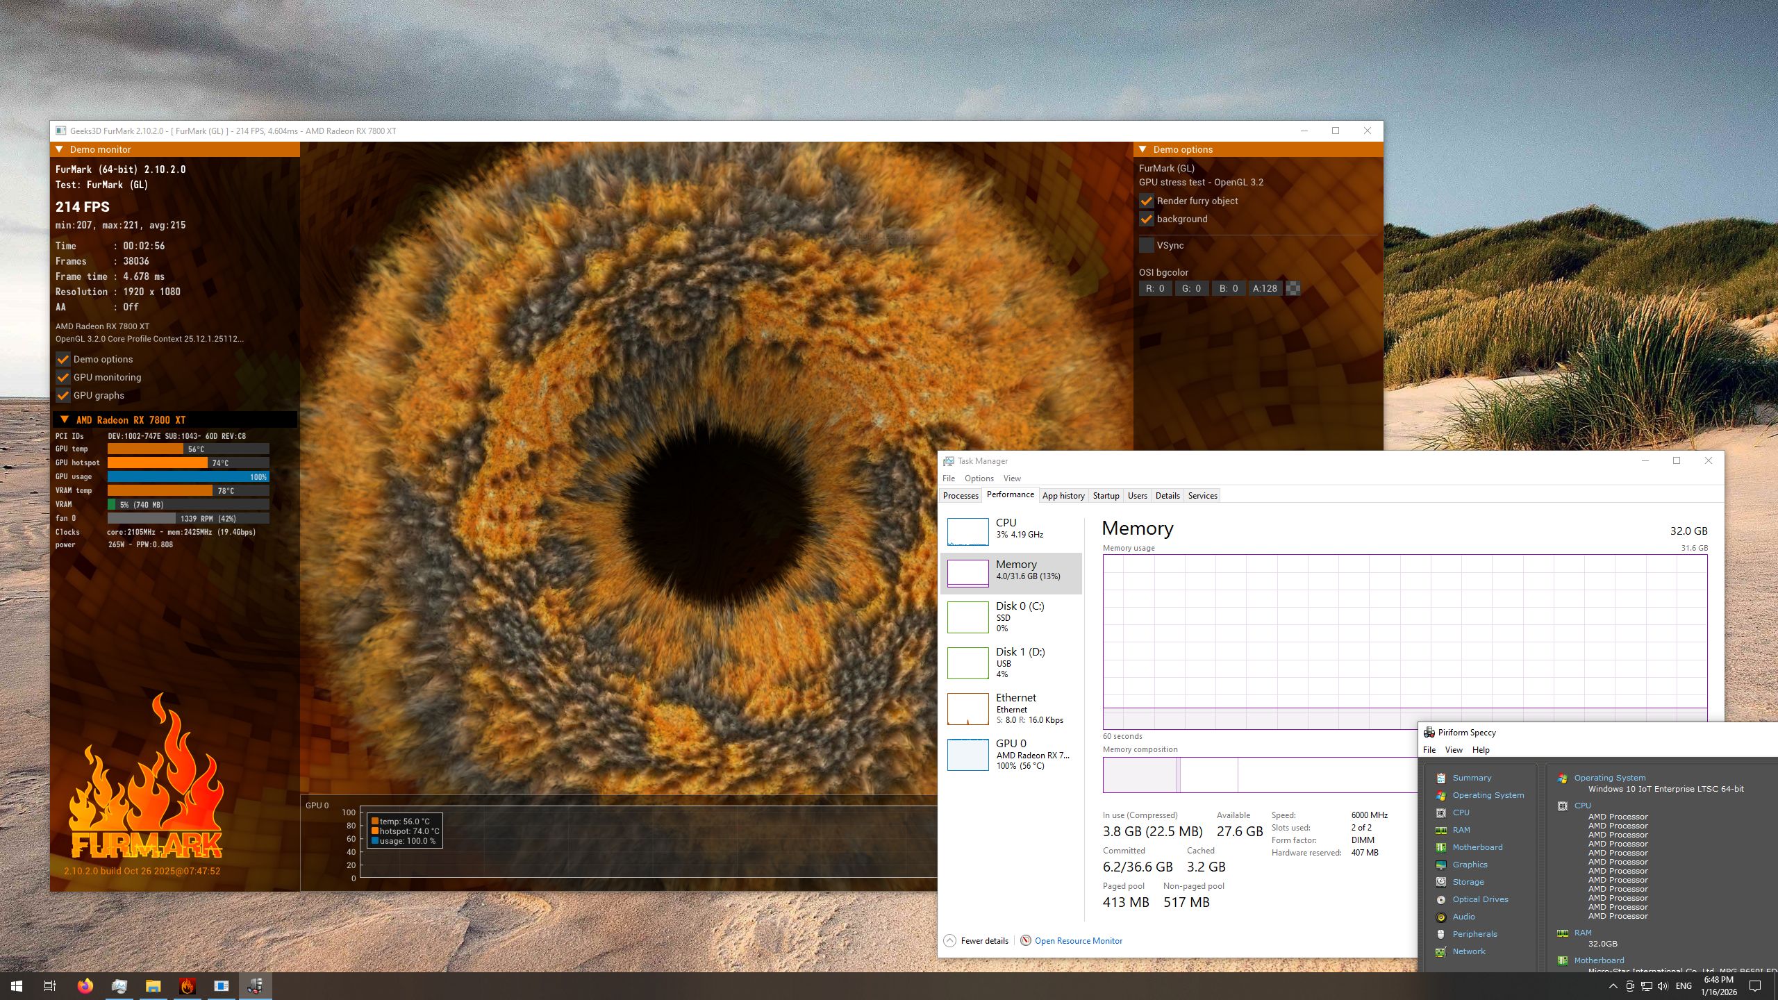Collapse the Demo monitor panel
The image size is (1778, 1000).
coord(60,149)
